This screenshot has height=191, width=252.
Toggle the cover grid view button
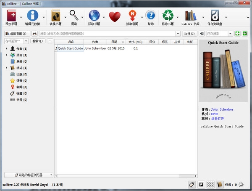(210, 184)
